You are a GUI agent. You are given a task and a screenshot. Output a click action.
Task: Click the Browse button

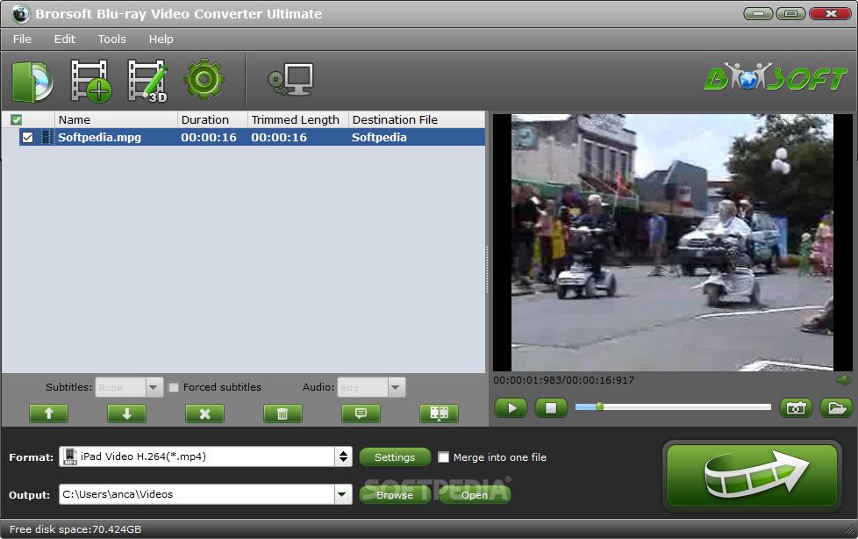tap(395, 495)
